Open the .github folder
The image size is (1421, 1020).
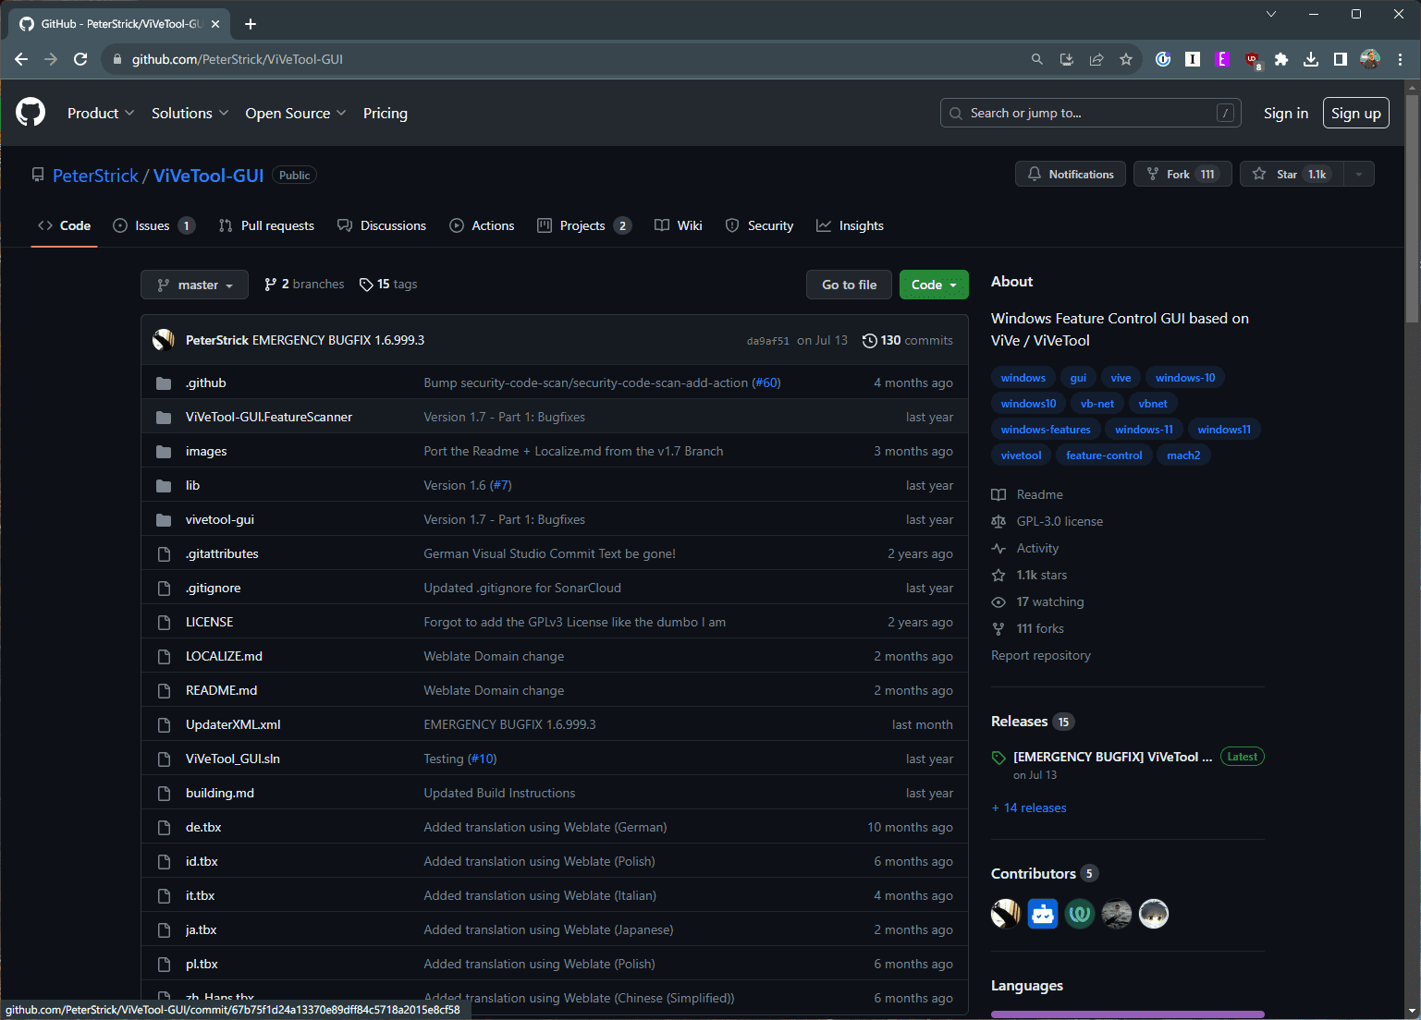(x=205, y=382)
